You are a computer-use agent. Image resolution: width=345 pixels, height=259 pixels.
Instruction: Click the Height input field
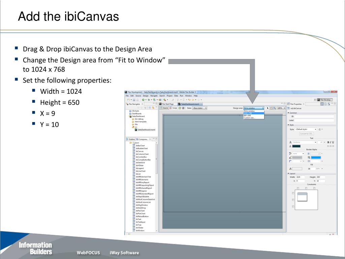[x=321, y=177]
